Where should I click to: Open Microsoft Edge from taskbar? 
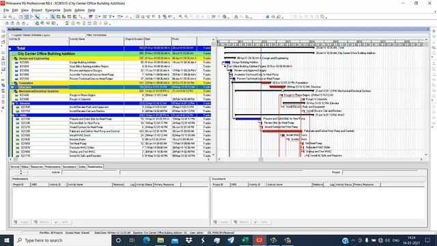[146, 240]
